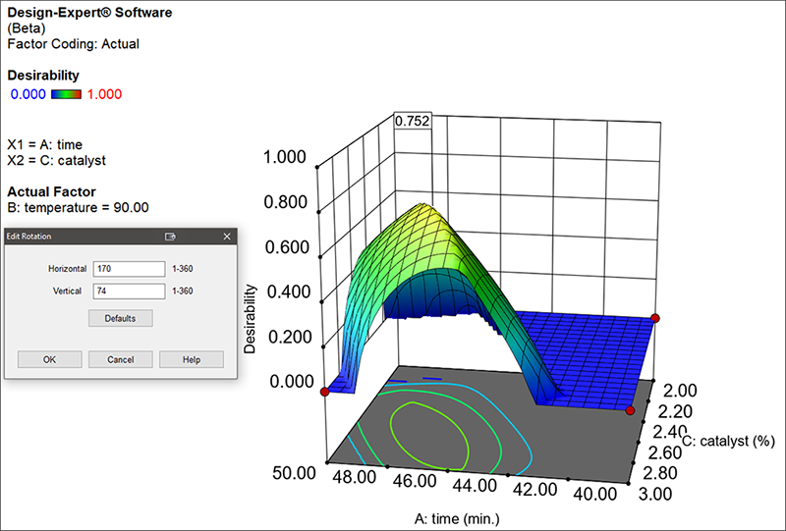Select the 0.752 prediction flag label
This screenshot has height=531, width=786.
412,121
